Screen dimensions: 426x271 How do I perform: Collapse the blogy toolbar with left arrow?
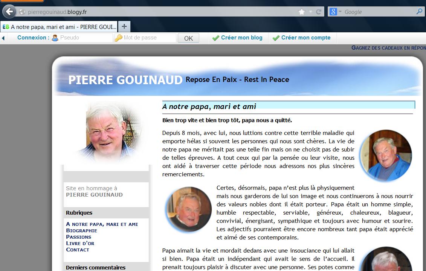(x=3, y=38)
